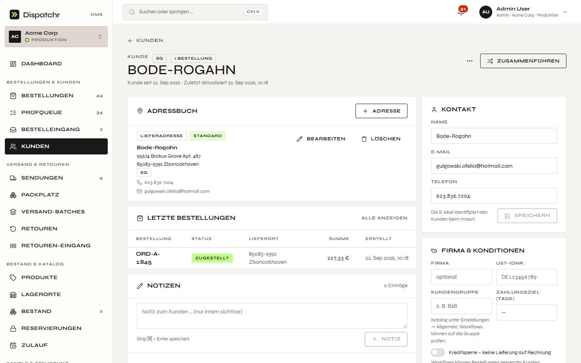Viewport: 581px width, 363px height.
Task: Click the Produkte tag icon
Action: click(13, 277)
